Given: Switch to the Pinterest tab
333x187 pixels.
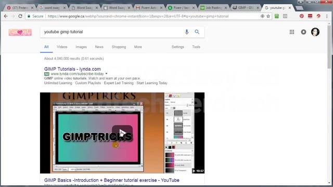Looking at the screenshot, I should [x=19, y=8].
